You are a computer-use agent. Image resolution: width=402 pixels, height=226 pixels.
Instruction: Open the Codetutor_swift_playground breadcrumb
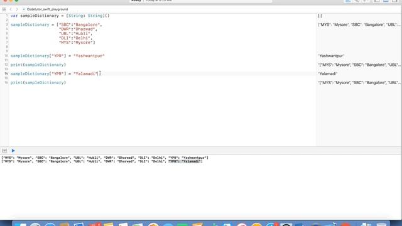pos(47,9)
